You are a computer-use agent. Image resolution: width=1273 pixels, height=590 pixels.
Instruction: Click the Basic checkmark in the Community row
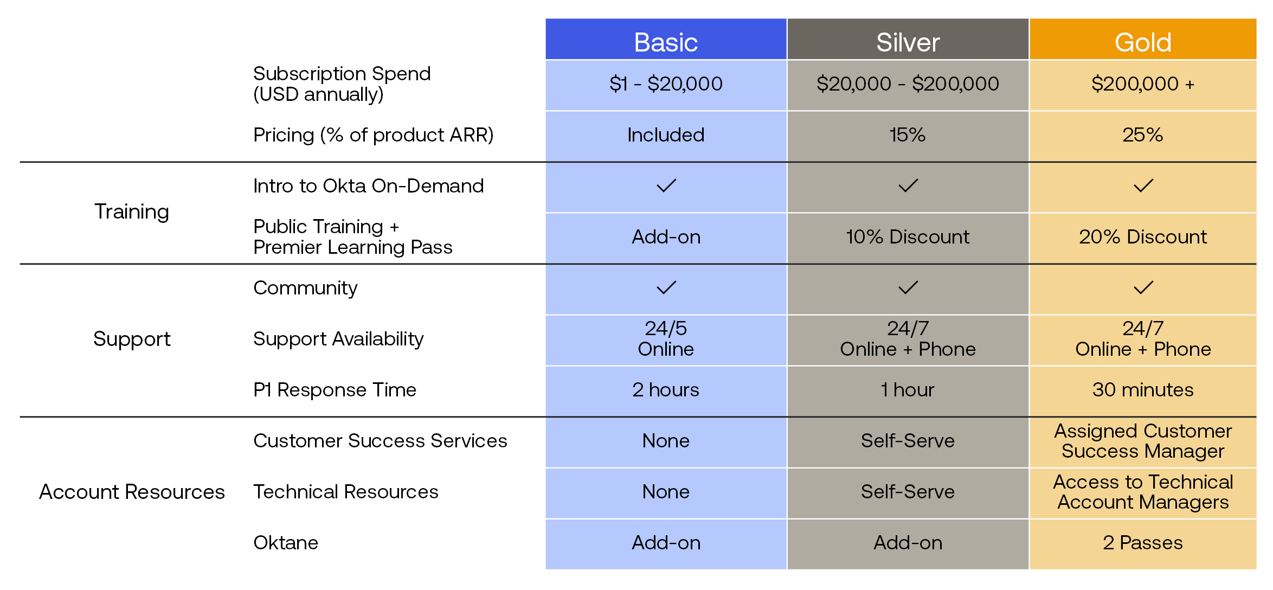tap(666, 287)
